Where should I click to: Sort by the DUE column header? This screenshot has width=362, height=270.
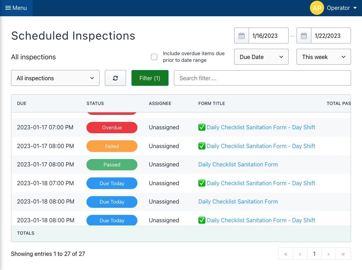tap(22, 104)
